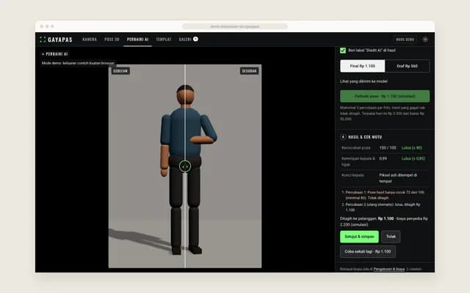Click the before/after comparison slider handle

click(x=185, y=166)
